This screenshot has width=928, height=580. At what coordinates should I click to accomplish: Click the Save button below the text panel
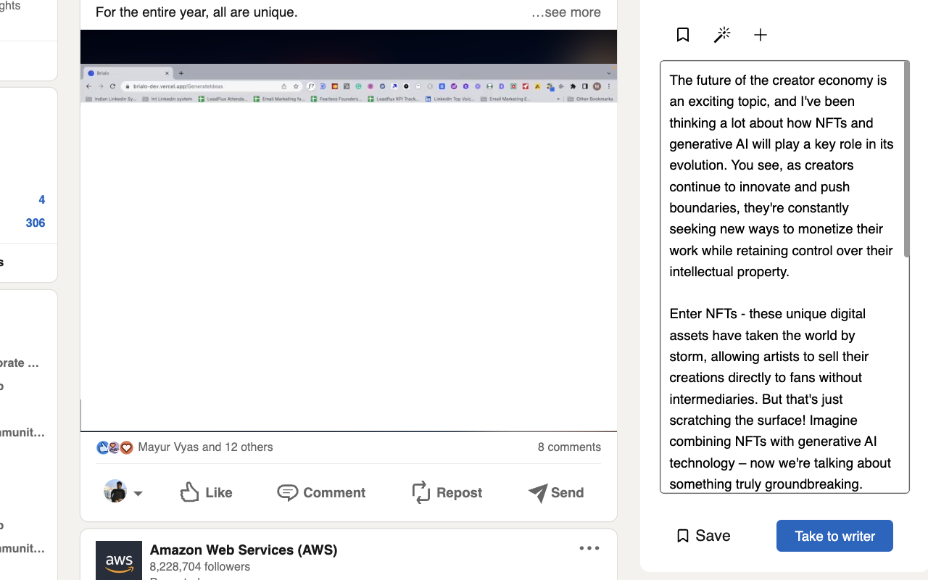tap(702, 536)
